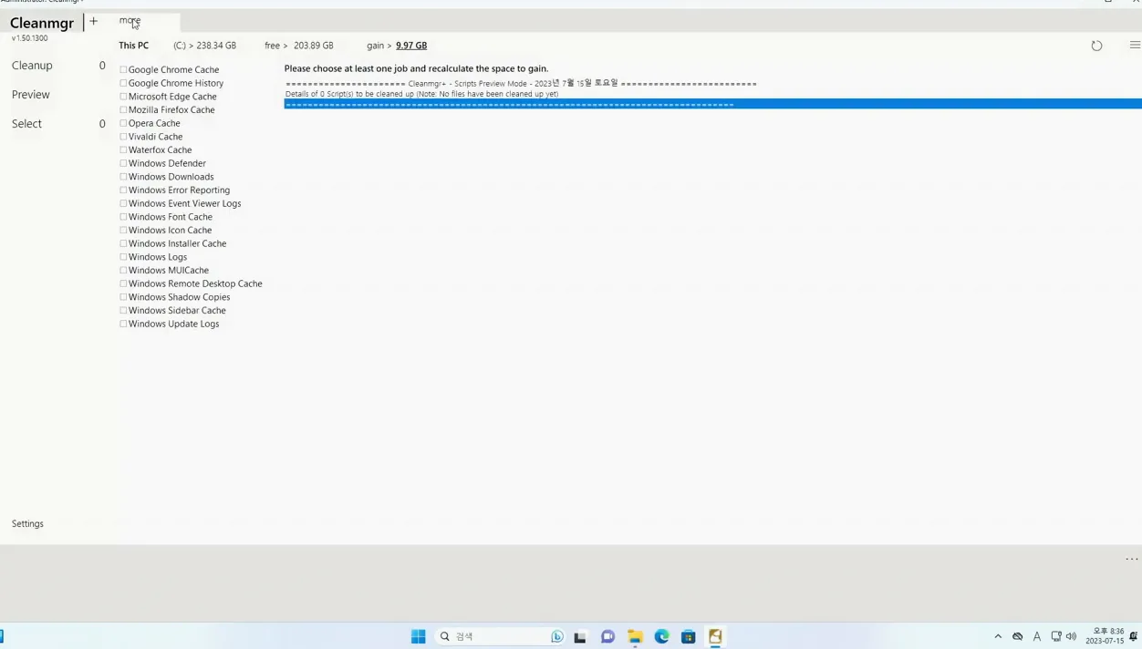Click the volume speaker tray icon
This screenshot has width=1142, height=649.
1072,636
